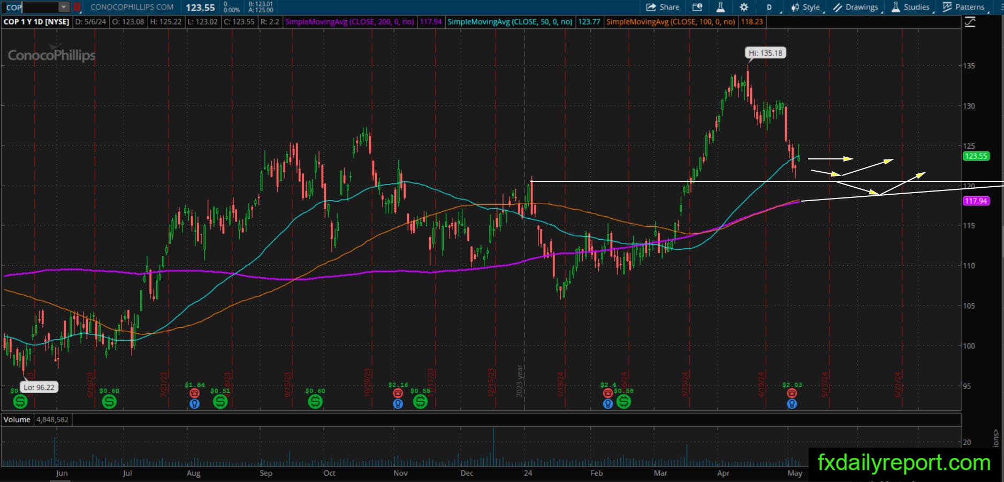The width and height of the screenshot is (1004, 482).
Task: Click the blue bulb icon under $2.03 earnings
Action: click(792, 404)
